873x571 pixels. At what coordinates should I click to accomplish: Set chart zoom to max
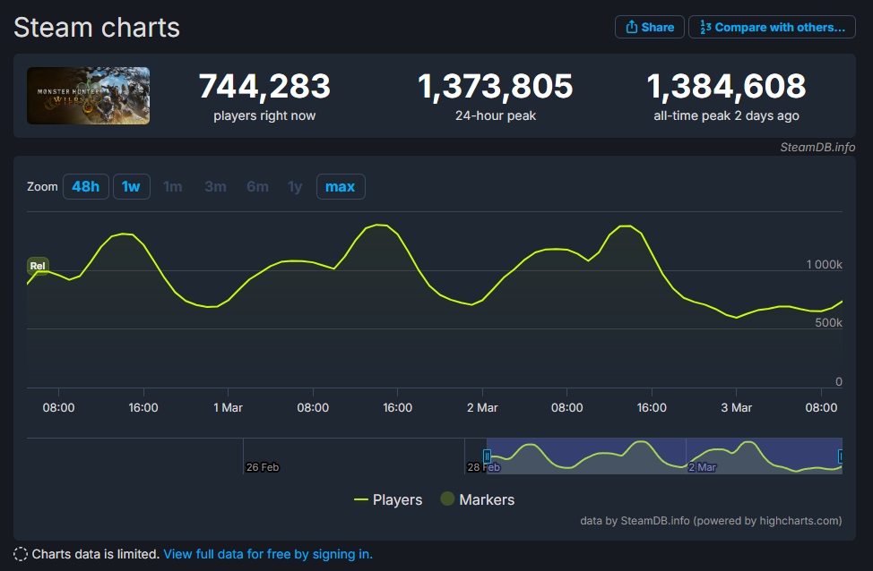tap(341, 186)
